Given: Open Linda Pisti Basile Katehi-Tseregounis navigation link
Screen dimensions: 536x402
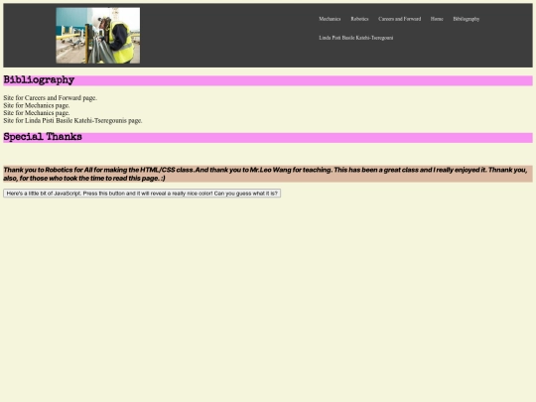Looking at the screenshot, I should click(x=356, y=38).
